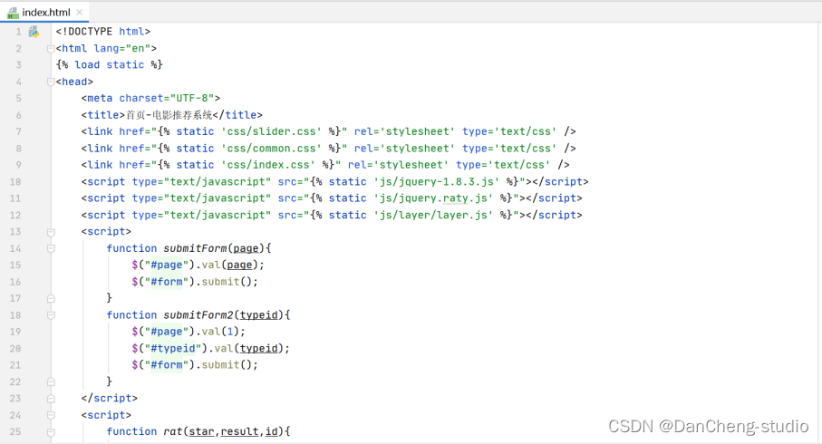The width and height of the screenshot is (822, 444).
Task: Click the 'lang="en"' attribute on line 2
Action: (121, 48)
